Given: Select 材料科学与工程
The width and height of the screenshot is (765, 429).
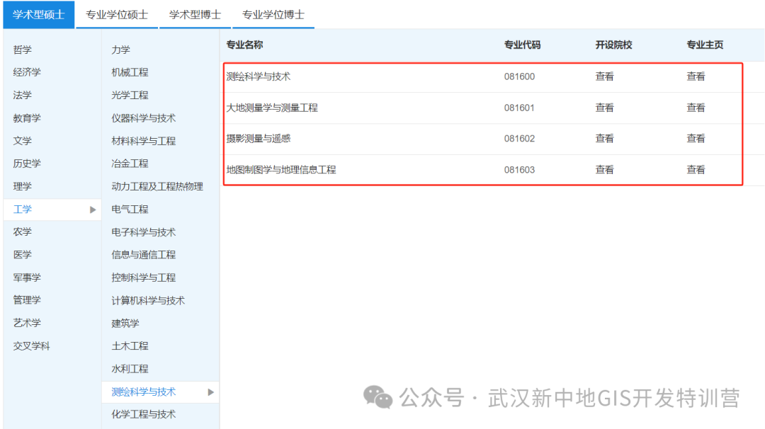Looking at the screenshot, I should point(143,141).
